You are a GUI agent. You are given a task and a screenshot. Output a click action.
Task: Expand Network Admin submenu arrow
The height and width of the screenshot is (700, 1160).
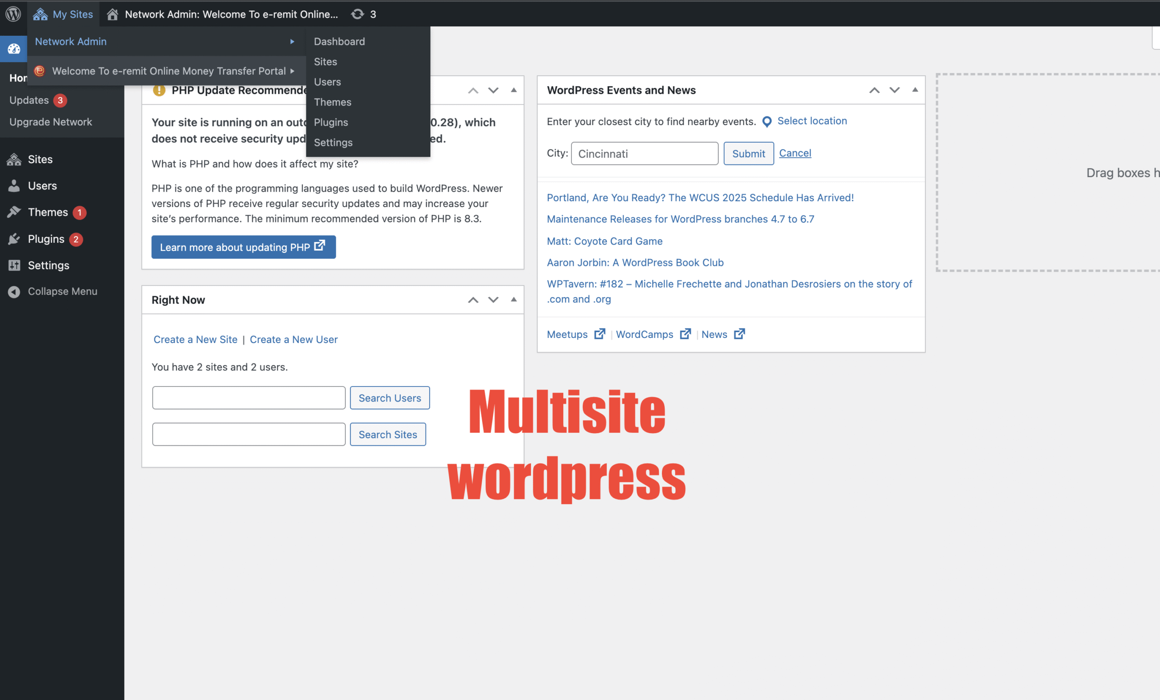click(292, 41)
